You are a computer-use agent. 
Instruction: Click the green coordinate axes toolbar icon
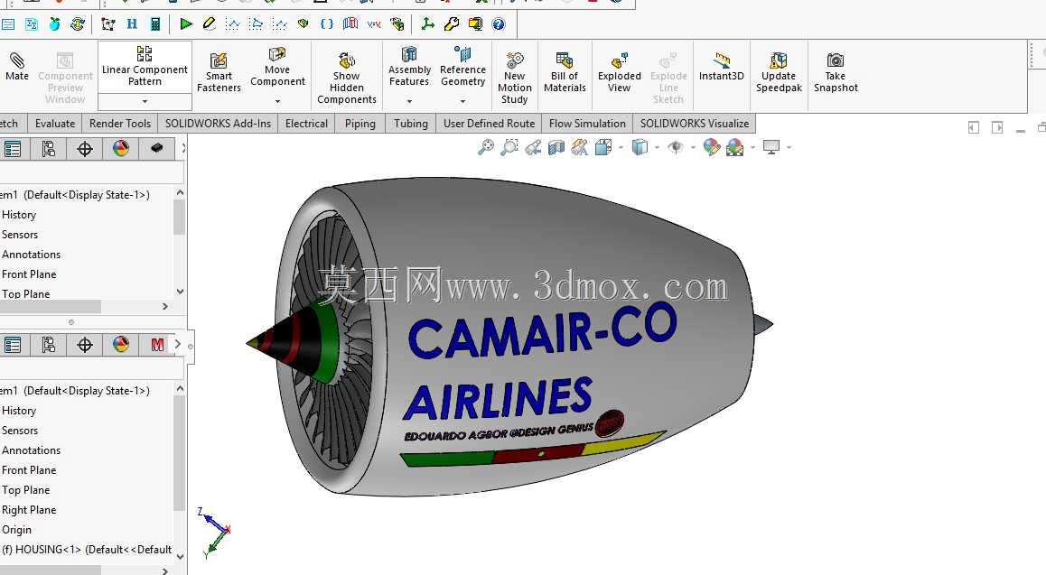(x=427, y=24)
